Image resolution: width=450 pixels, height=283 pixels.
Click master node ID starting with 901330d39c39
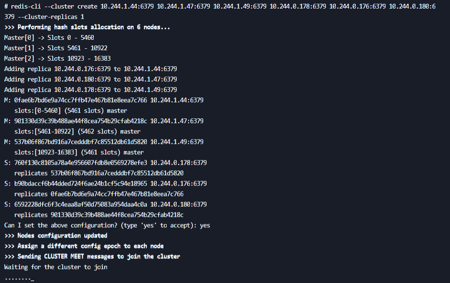pyautogui.click(x=81, y=121)
